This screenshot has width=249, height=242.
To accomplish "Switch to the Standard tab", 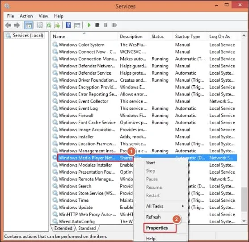I will (x=87, y=228).
